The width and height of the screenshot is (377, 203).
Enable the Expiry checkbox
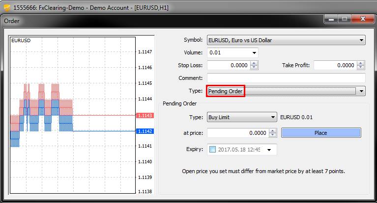click(x=212, y=150)
